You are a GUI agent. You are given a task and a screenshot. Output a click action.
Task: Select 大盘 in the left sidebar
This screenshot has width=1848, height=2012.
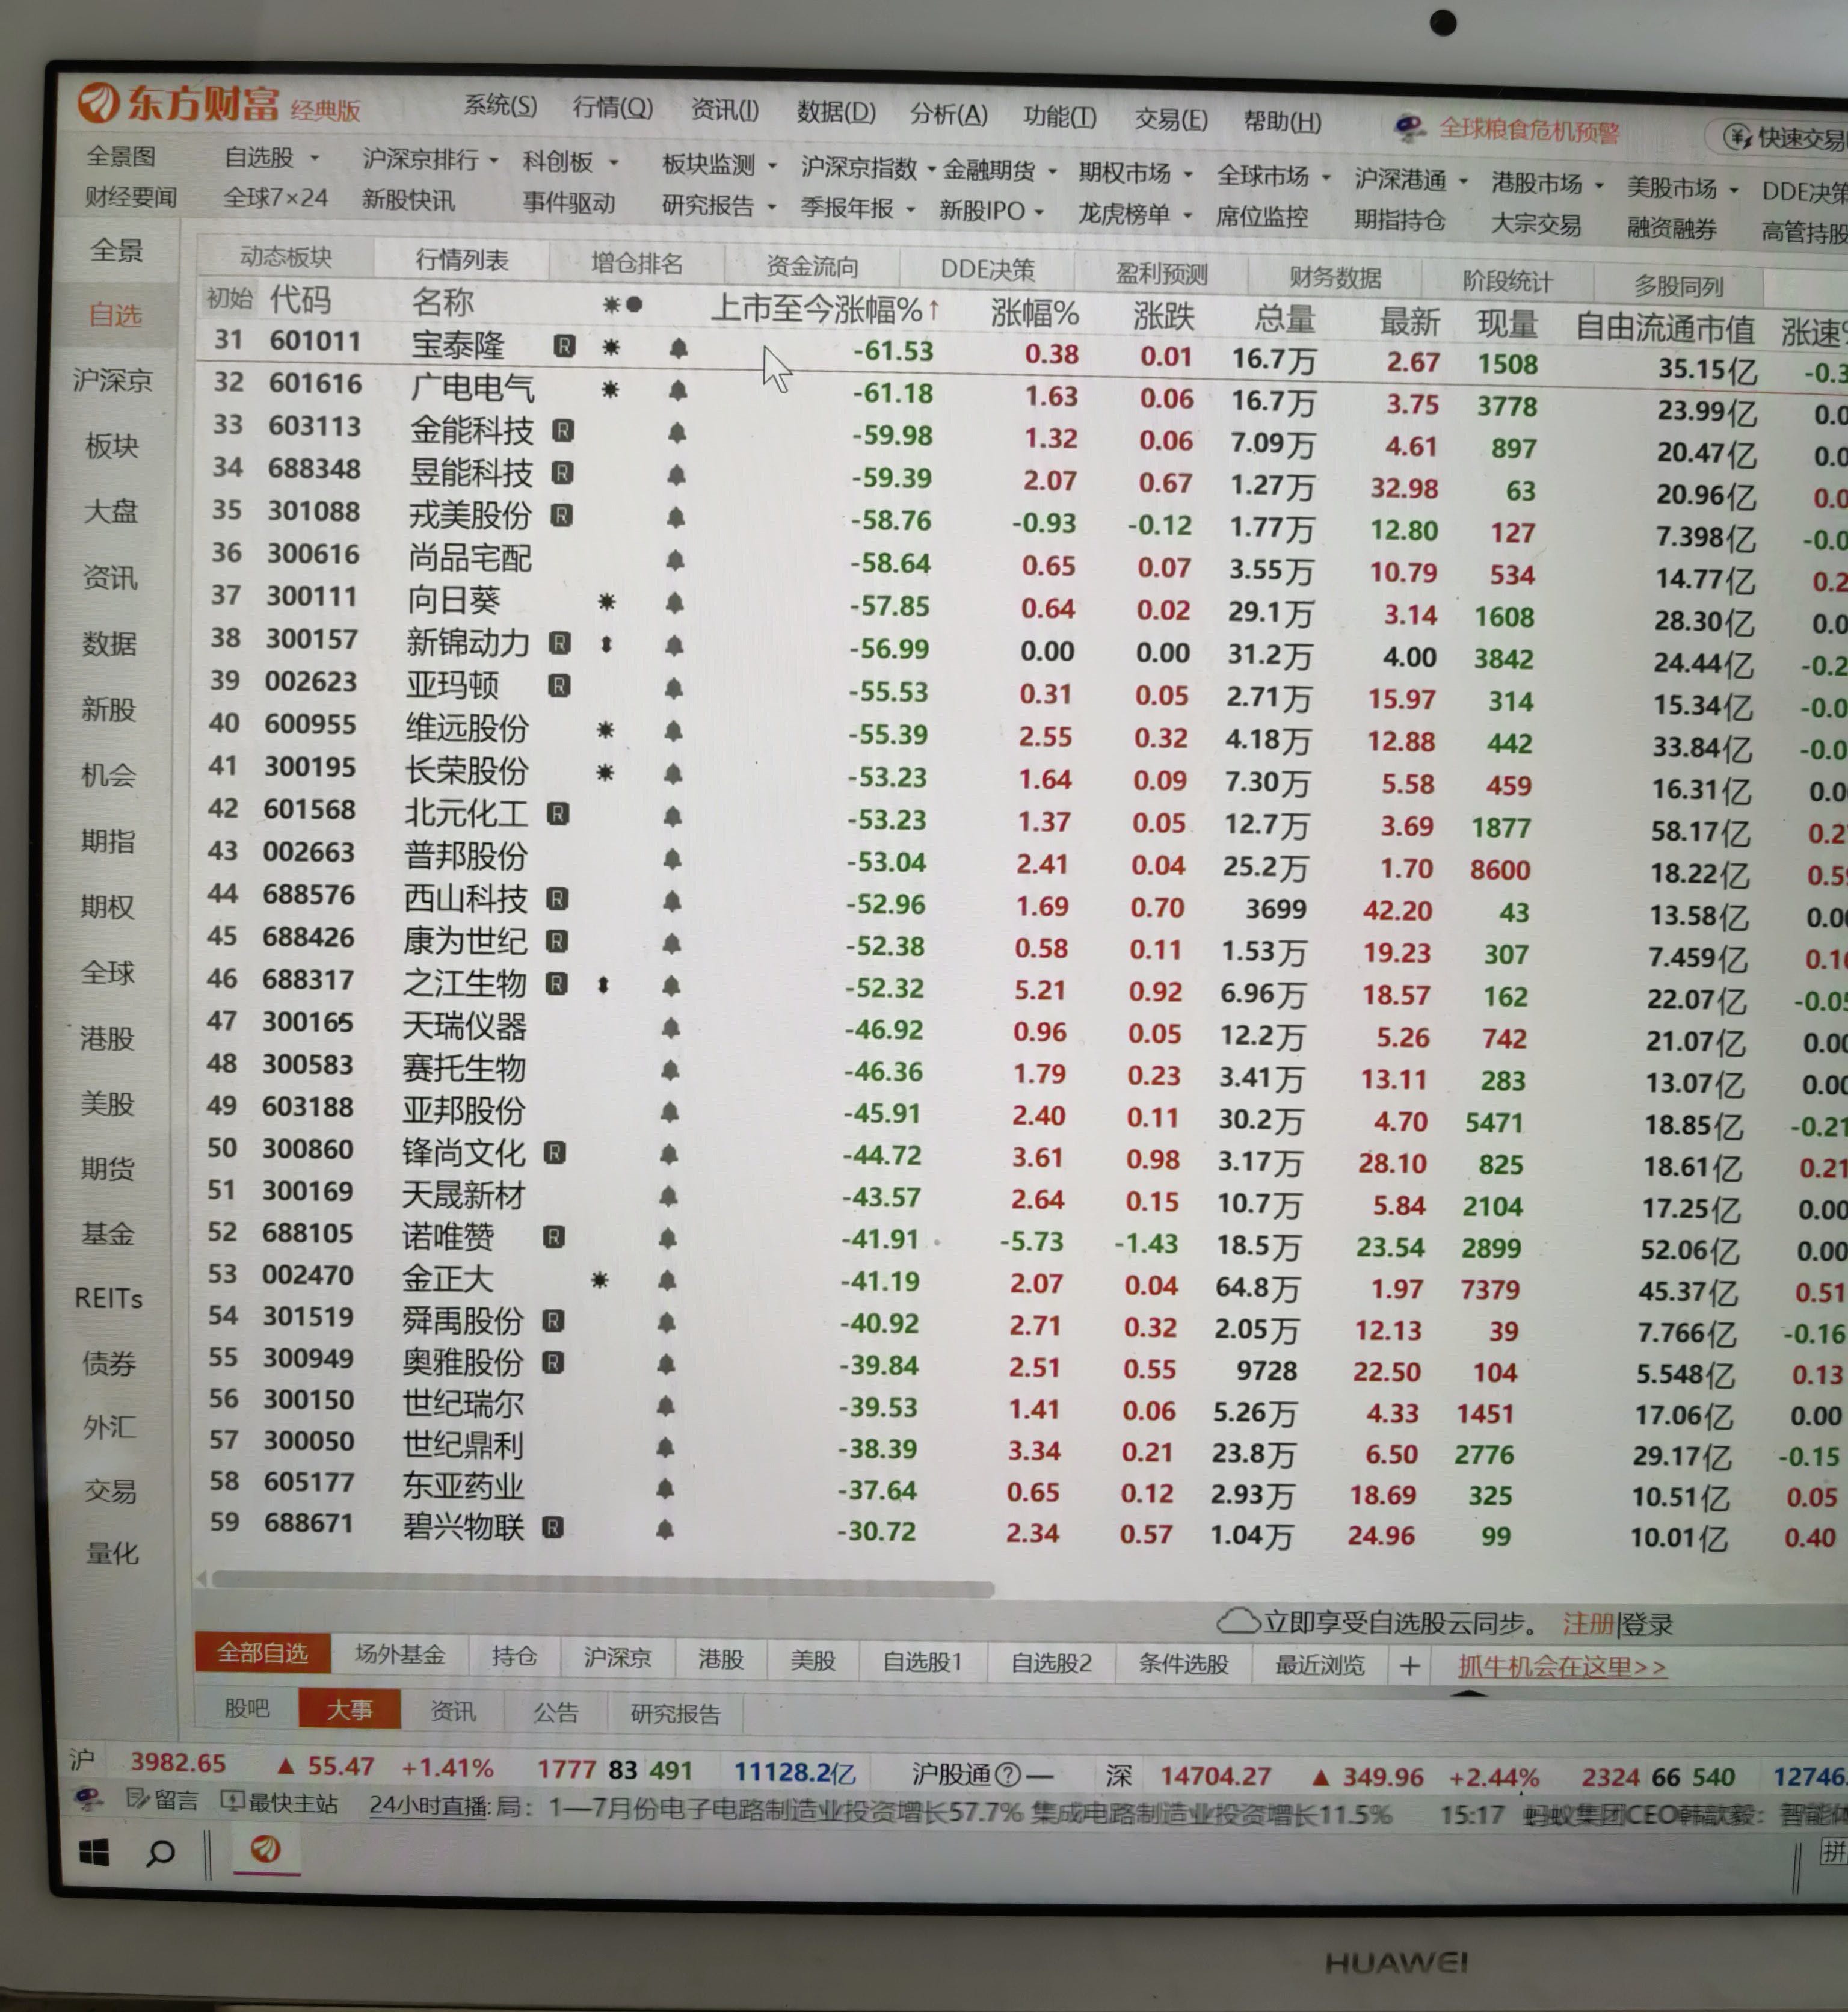pyautogui.click(x=111, y=512)
